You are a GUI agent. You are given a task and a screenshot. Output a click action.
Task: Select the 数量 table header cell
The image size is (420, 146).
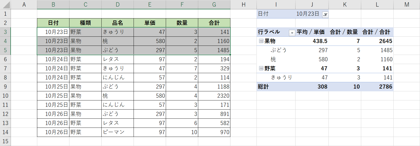point(182,23)
